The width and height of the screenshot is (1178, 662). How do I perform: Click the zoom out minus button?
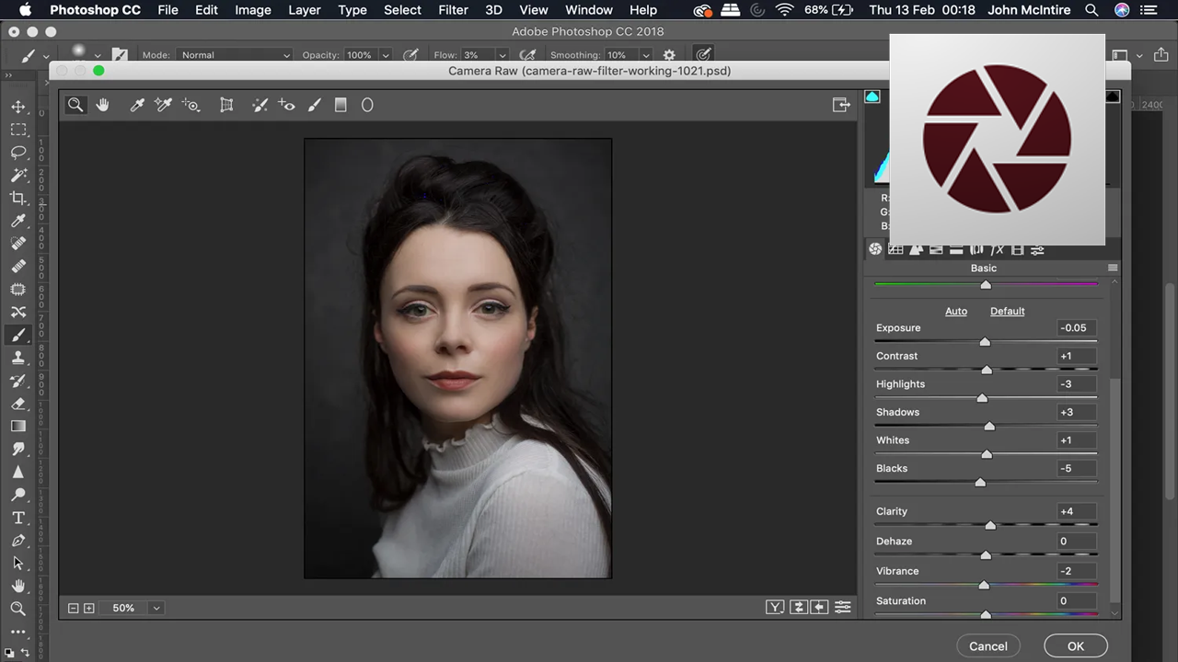click(x=74, y=608)
